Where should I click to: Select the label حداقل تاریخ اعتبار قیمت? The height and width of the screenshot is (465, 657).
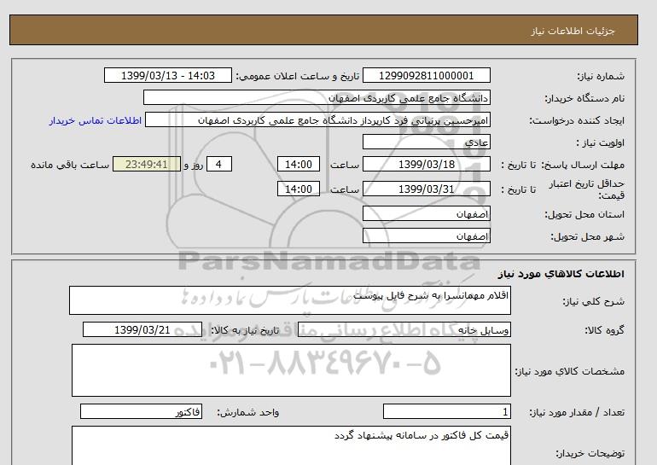[x=587, y=189]
